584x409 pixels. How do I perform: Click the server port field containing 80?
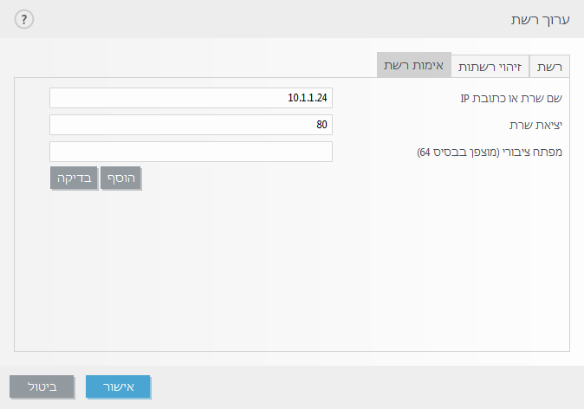tap(191, 125)
